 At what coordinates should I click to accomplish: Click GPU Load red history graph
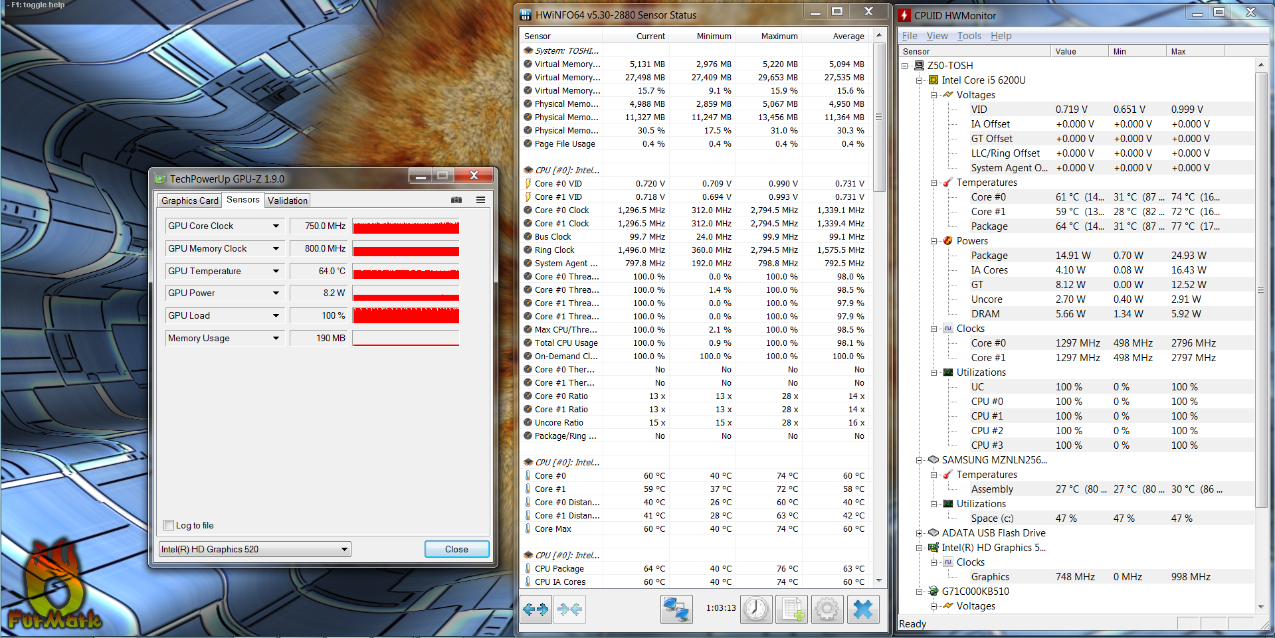pyautogui.click(x=406, y=315)
